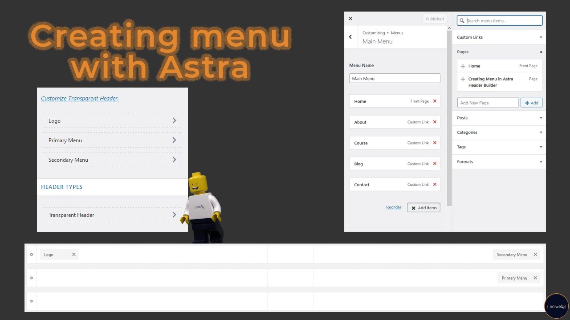The height and width of the screenshot is (320, 570).
Task: Expand the Categories section
Action: point(499,132)
